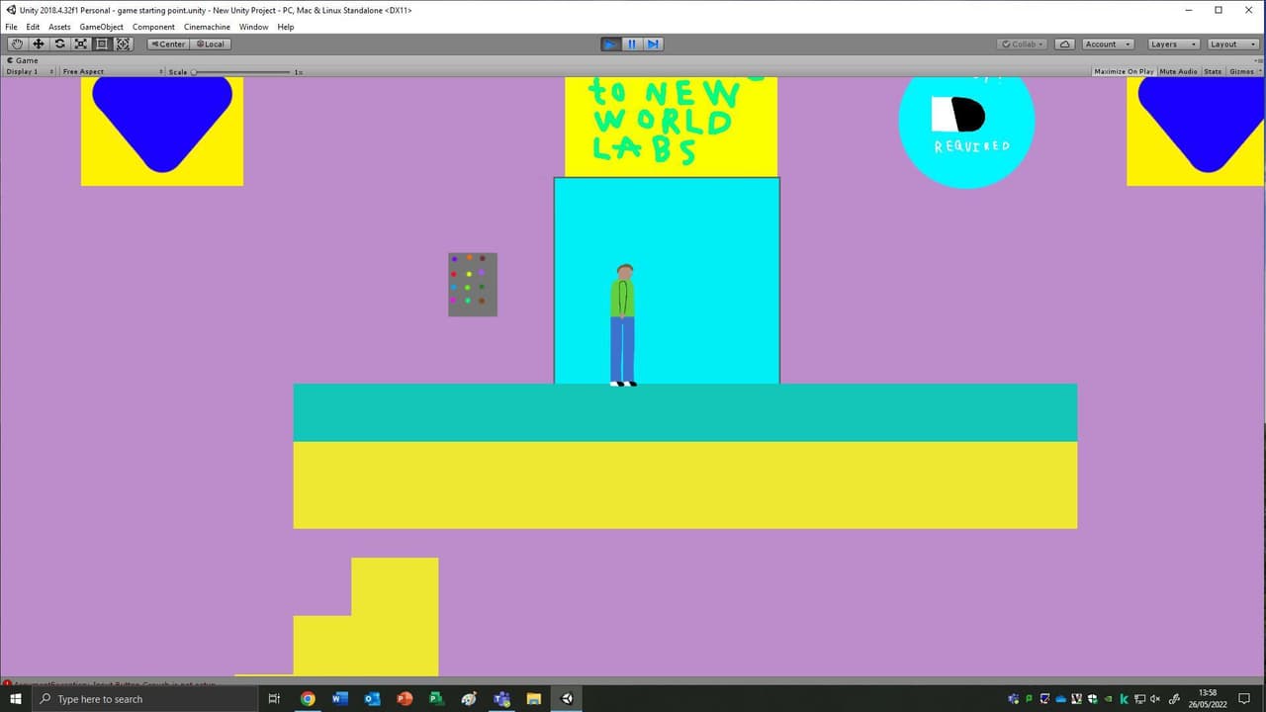This screenshot has width=1266, height=712.
Task: Open the Assets menu
Action: 59,27
